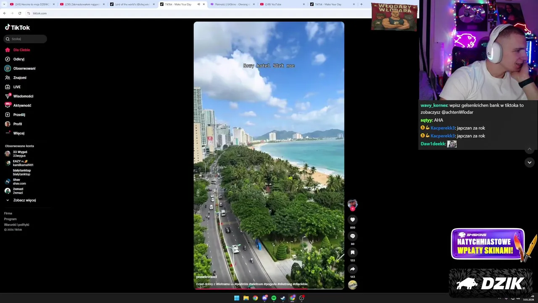Viewport: 538px width, 303px height.
Task: Switch to Heroina to moja DZIEWC tab
Action: 32,4
